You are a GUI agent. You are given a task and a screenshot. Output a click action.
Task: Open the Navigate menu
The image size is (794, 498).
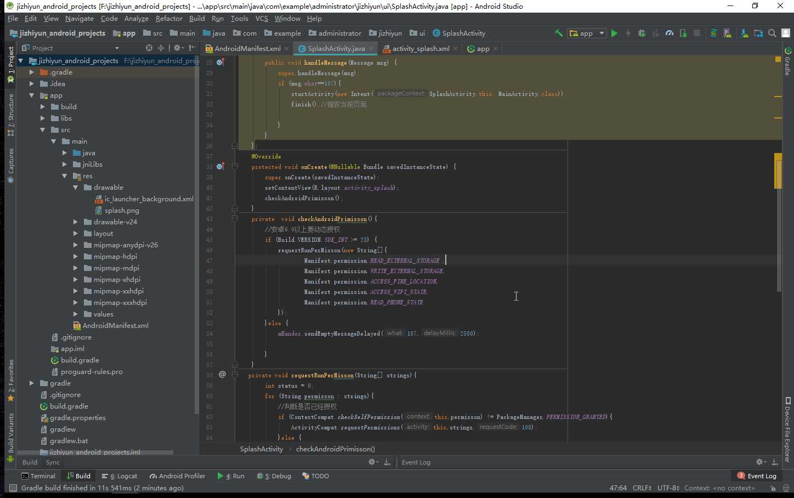80,18
